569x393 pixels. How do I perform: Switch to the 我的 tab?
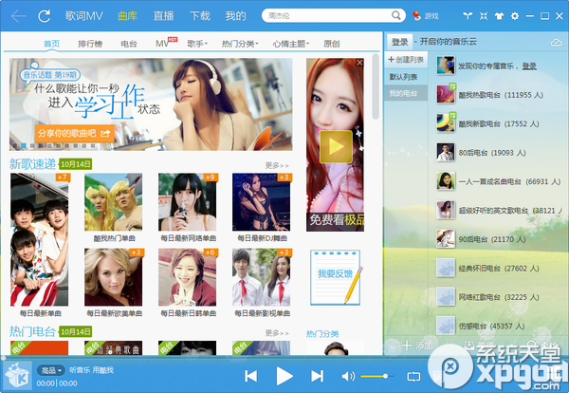tap(235, 16)
